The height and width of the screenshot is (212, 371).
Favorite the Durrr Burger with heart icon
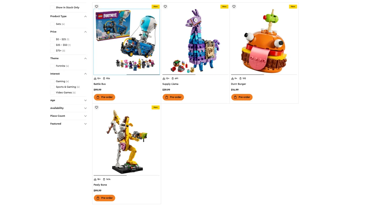[x=234, y=7]
